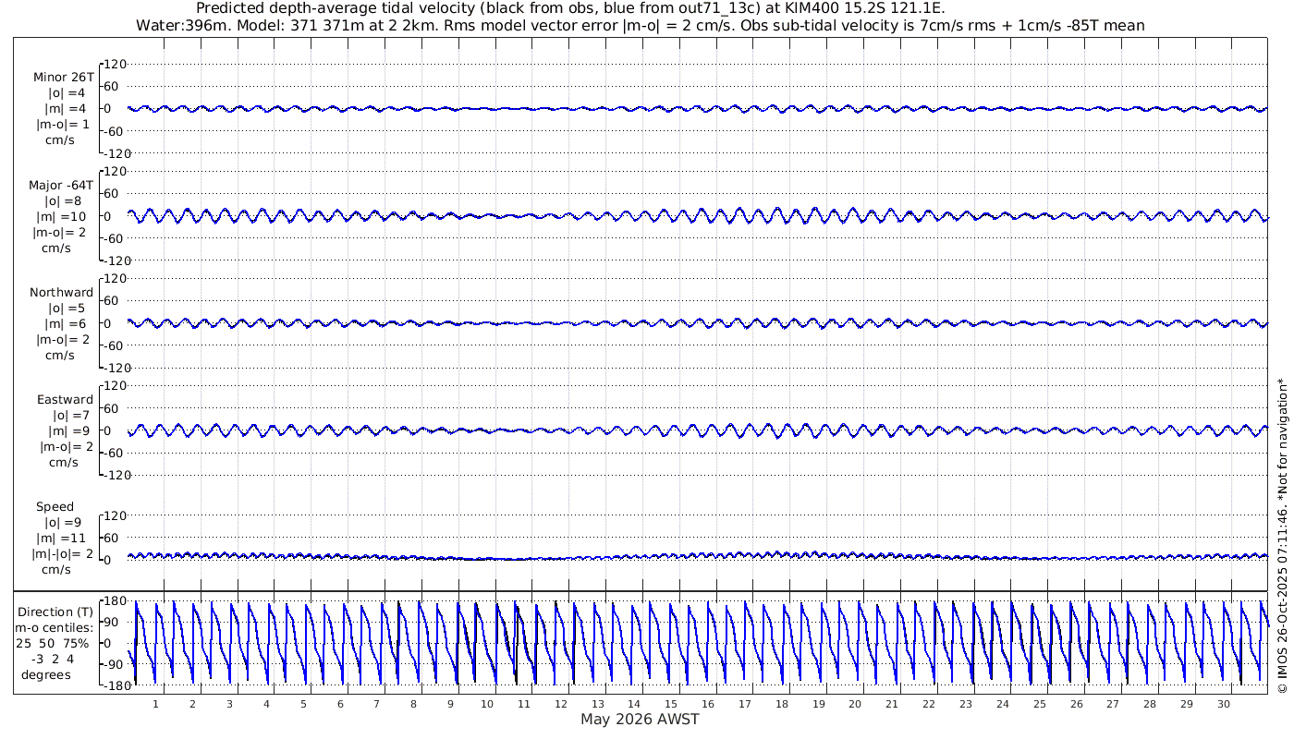Select the 'Eastward' panel label
Screen dimensions: 1294x739
click(65, 400)
